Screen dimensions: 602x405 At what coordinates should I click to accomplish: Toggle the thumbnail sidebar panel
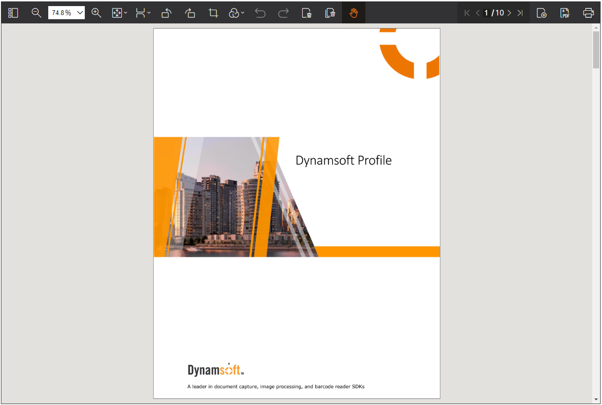13,13
